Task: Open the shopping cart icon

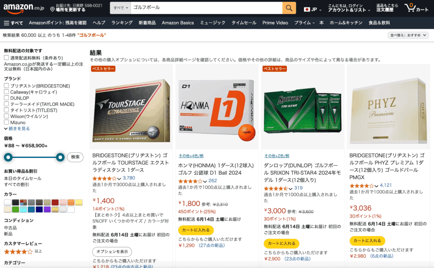Action: 416,8
